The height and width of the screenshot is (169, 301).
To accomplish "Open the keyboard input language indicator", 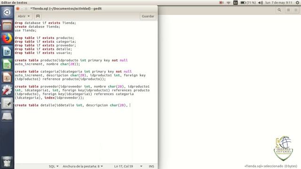I will tap(236, 3).
